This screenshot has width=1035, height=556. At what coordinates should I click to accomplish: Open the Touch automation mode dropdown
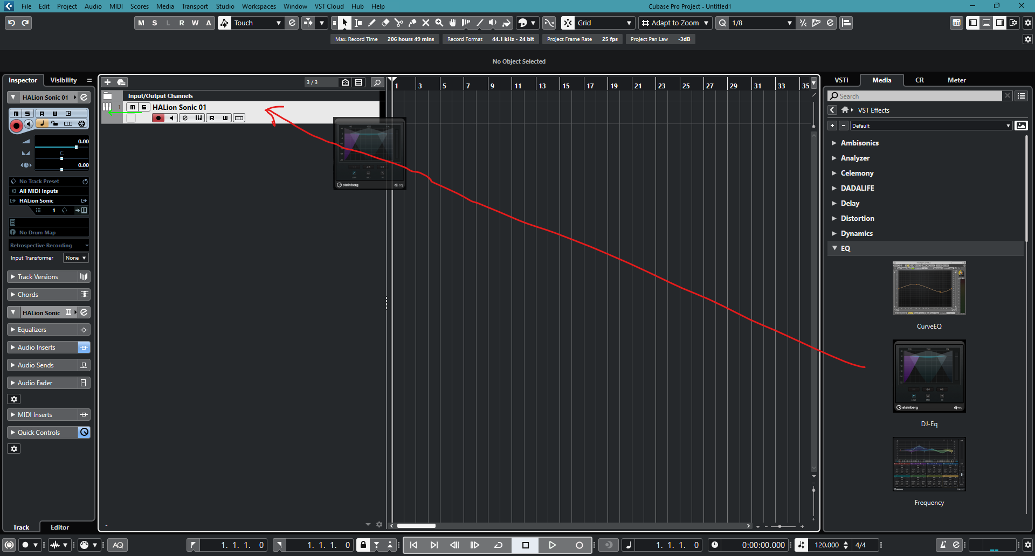pos(258,23)
